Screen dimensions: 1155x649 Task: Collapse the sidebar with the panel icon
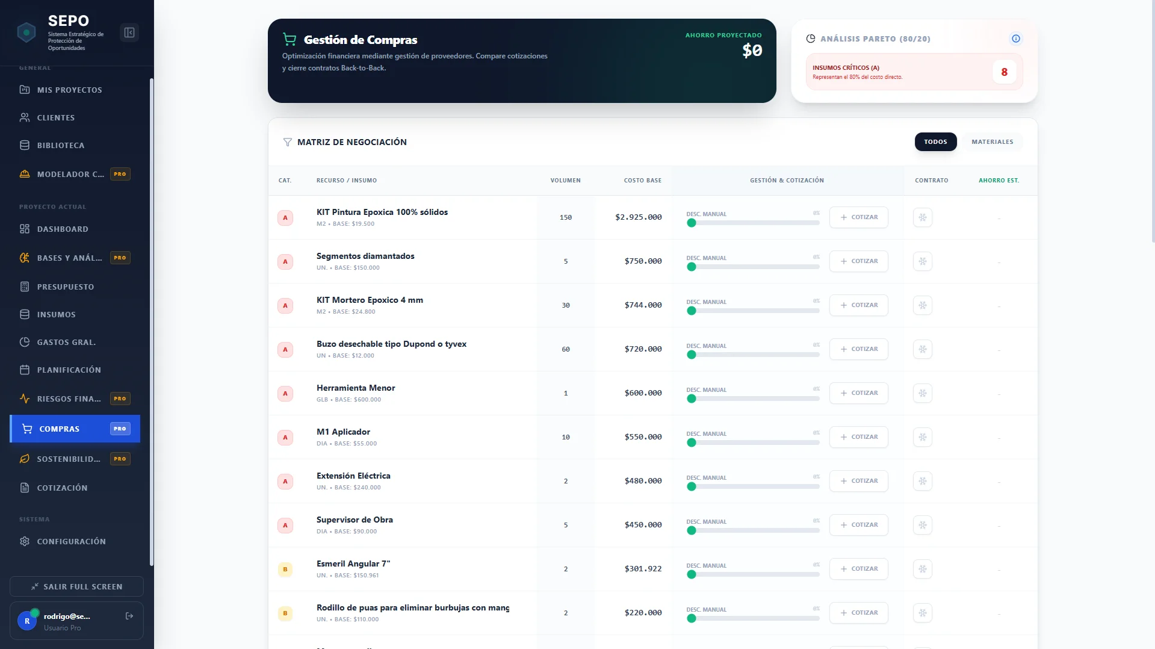(129, 33)
